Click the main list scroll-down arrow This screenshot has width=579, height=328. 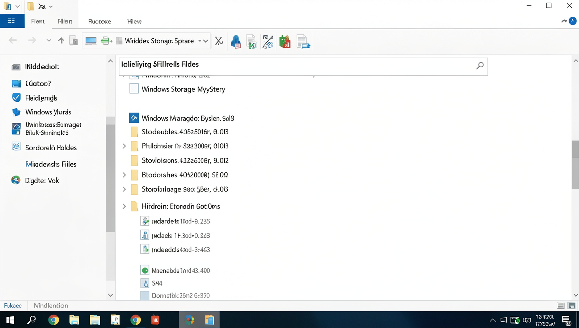[575, 295]
